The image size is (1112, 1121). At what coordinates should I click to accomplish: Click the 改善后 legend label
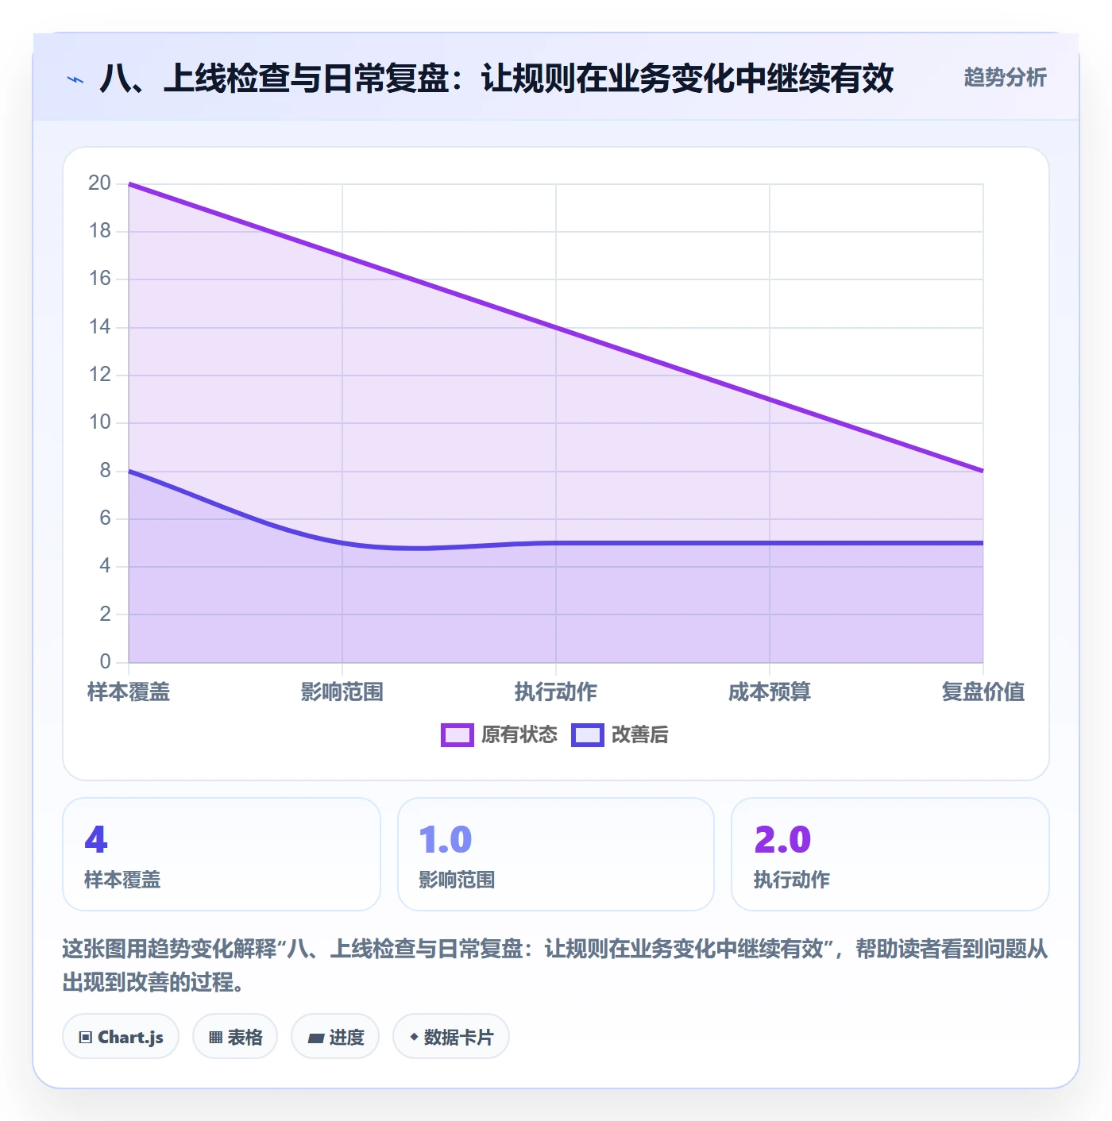pyautogui.click(x=639, y=735)
